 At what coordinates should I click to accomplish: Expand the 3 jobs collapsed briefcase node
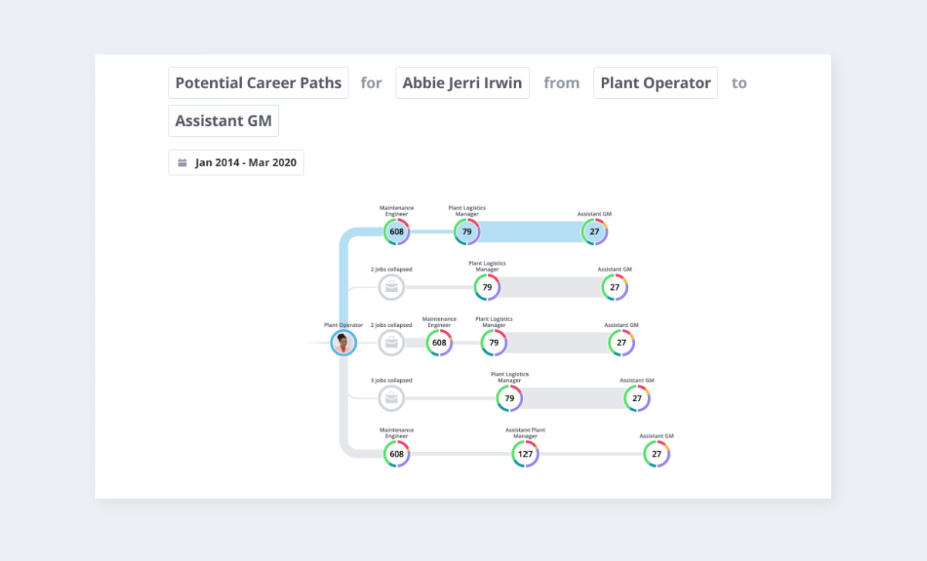pyautogui.click(x=392, y=398)
